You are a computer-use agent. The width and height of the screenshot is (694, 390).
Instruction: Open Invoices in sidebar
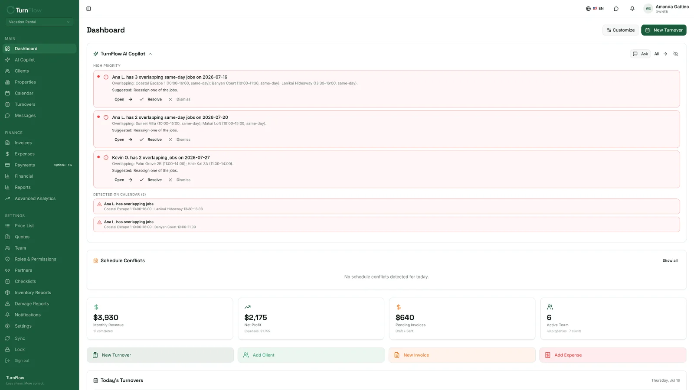click(x=39, y=143)
